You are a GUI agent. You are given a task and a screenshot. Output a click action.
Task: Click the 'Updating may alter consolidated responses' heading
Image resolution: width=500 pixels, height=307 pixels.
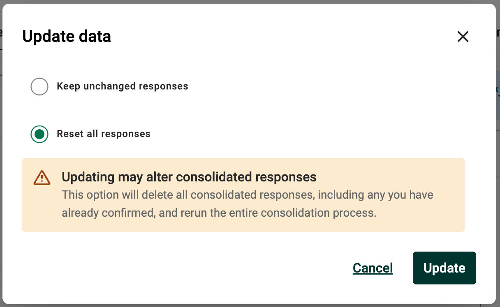pyautogui.click(x=189, y=177)
